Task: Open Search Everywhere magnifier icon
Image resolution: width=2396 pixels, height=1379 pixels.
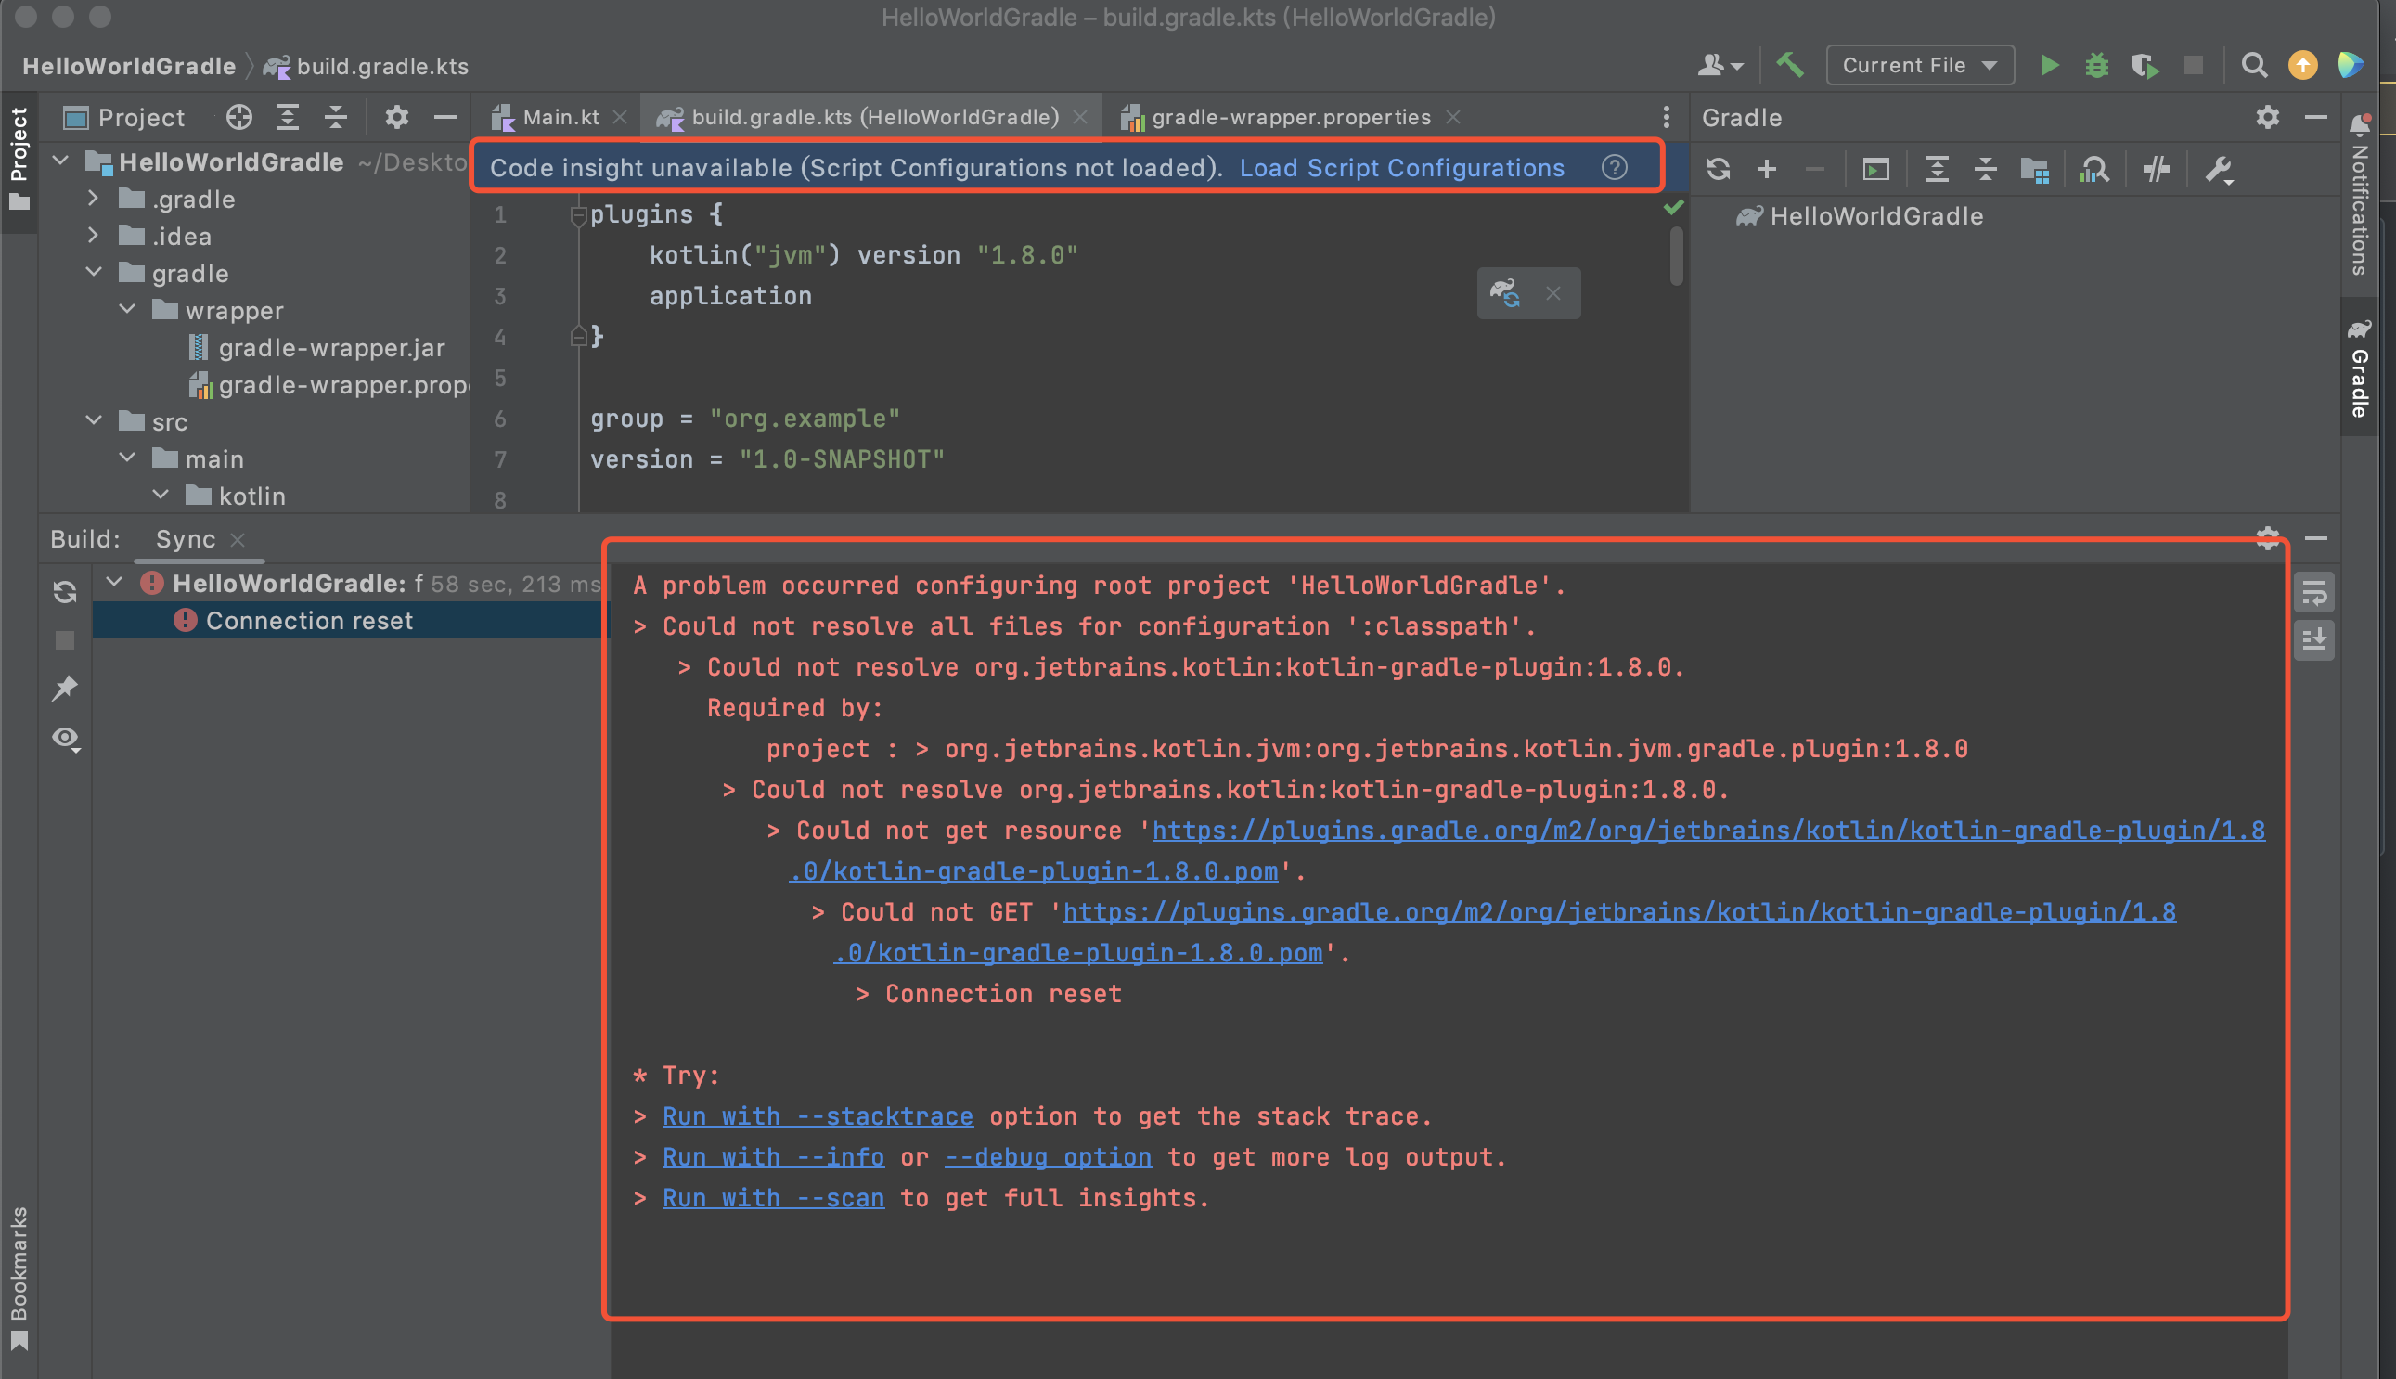Action: coord(2254,65)
